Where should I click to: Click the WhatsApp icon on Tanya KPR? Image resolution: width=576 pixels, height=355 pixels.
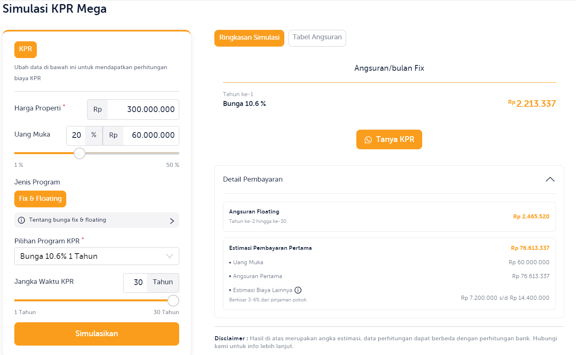tap(368, 140)
